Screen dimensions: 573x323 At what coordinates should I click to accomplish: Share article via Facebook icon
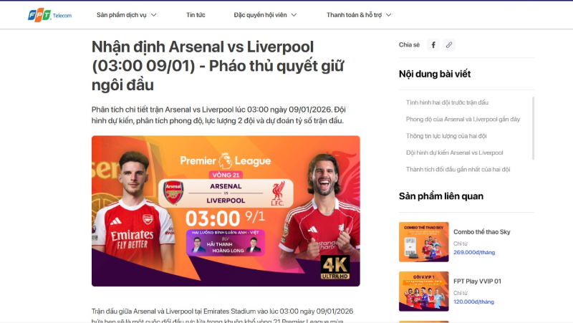point(433,45)
